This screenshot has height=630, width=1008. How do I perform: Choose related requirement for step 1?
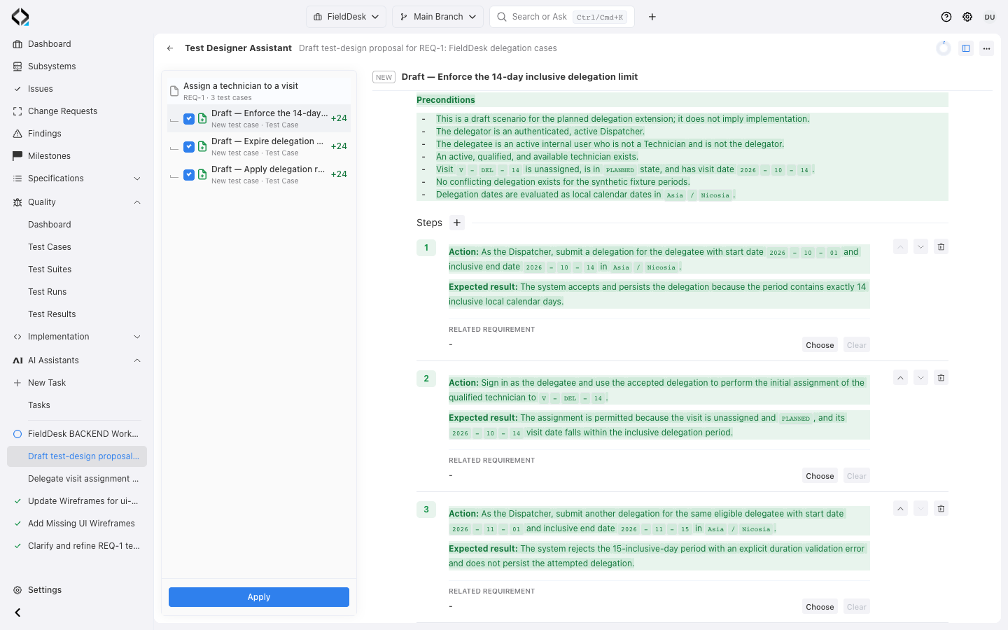click(x=820, y=345)
